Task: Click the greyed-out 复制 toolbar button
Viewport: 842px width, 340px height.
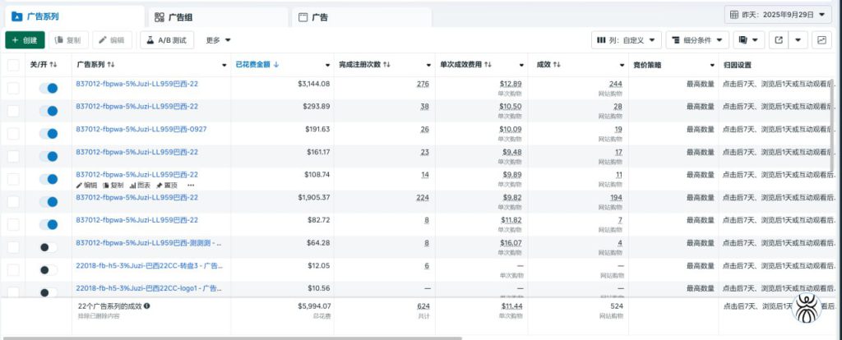Action: (x=68, y=40)
